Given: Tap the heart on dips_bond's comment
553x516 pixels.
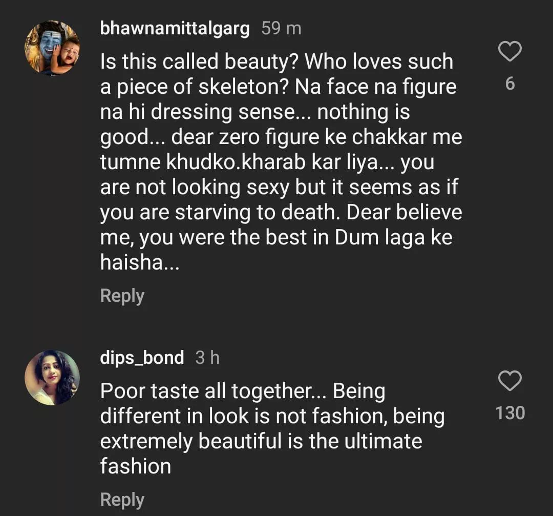Looking at the screenshot, I should [x=509, y=381].
